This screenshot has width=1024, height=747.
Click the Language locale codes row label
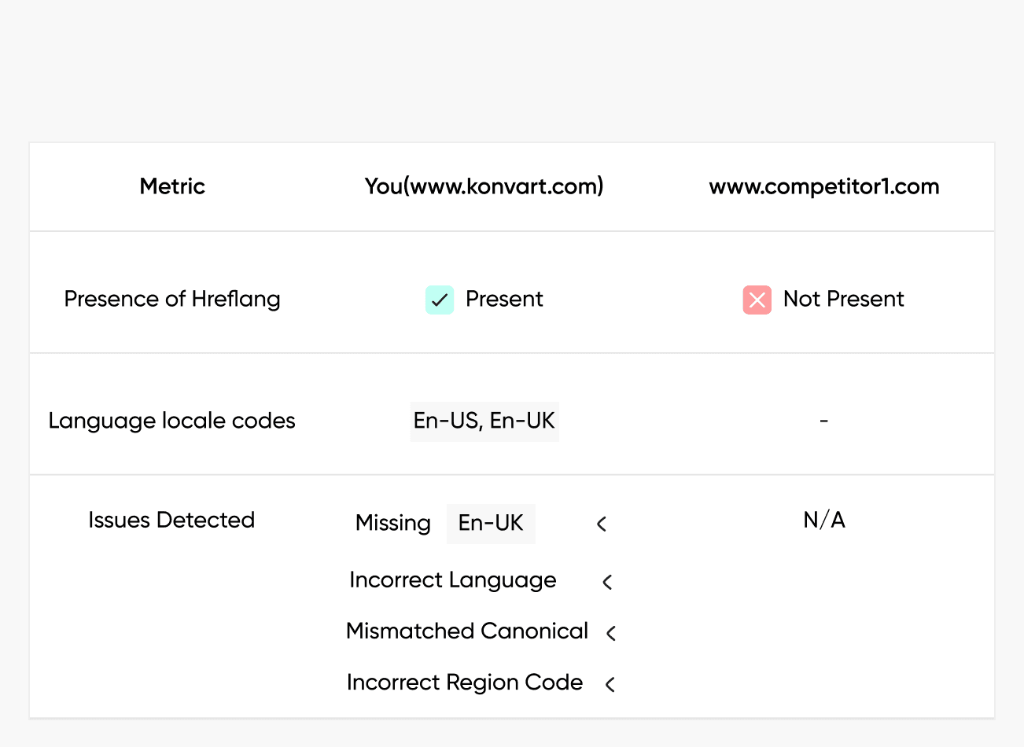[x=171, y=421]
